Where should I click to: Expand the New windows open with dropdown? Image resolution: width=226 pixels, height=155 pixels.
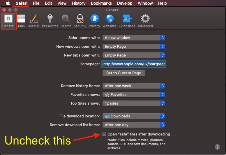(x=134, y=46)
